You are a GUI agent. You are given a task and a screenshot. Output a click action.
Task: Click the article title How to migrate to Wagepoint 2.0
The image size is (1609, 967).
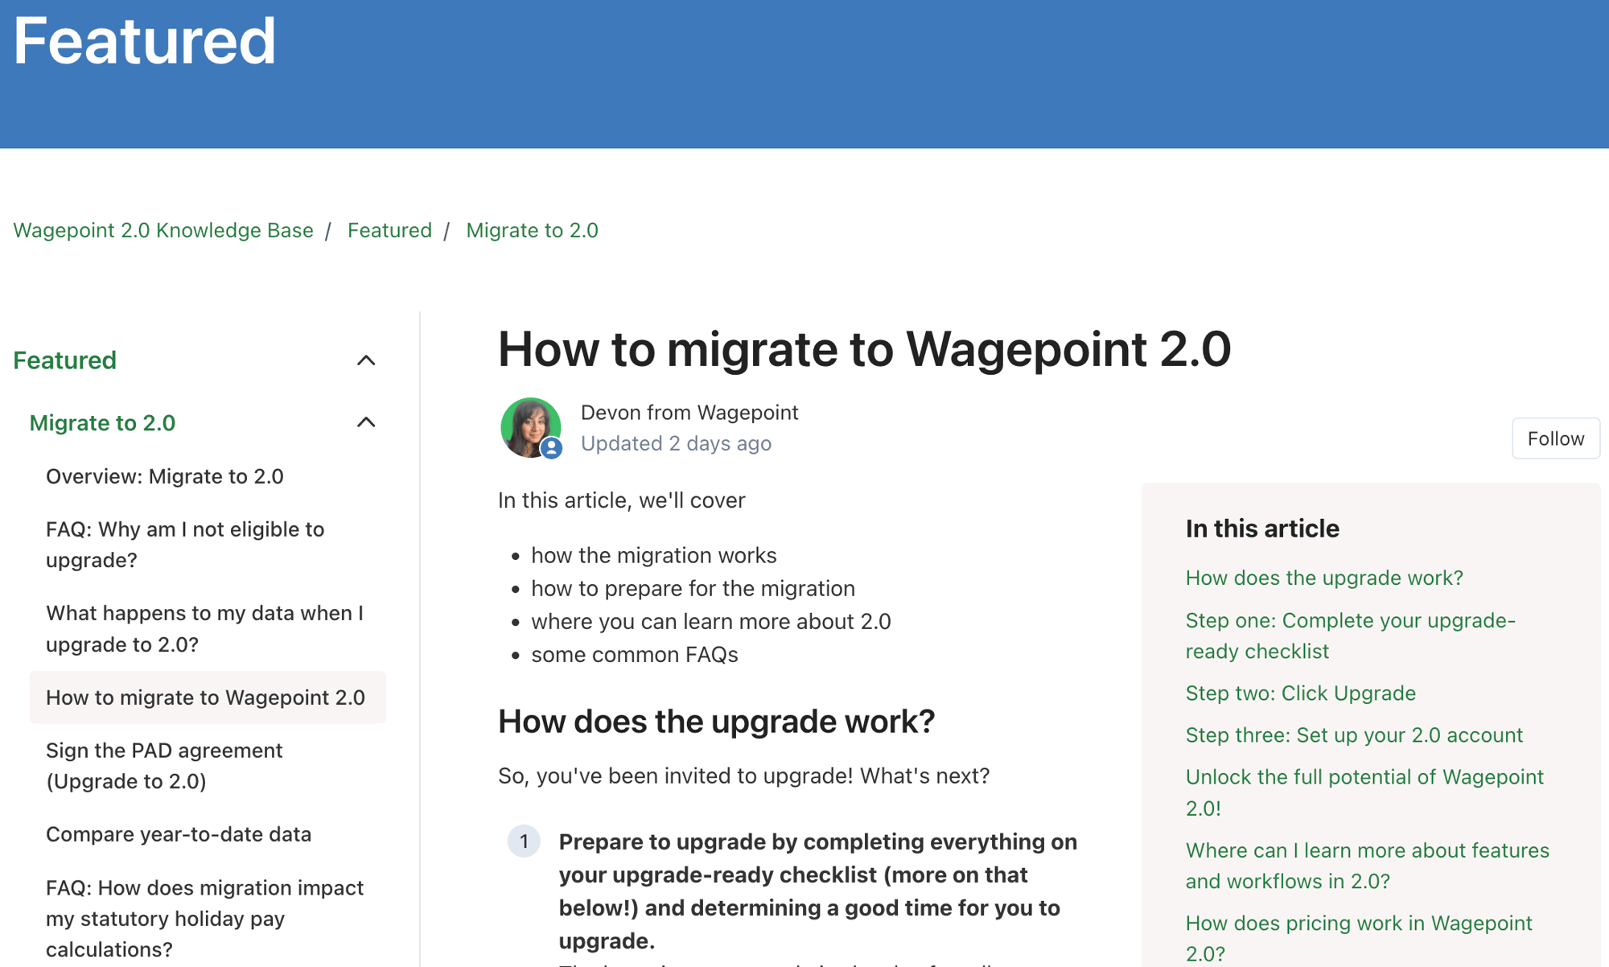click(864, 349)
